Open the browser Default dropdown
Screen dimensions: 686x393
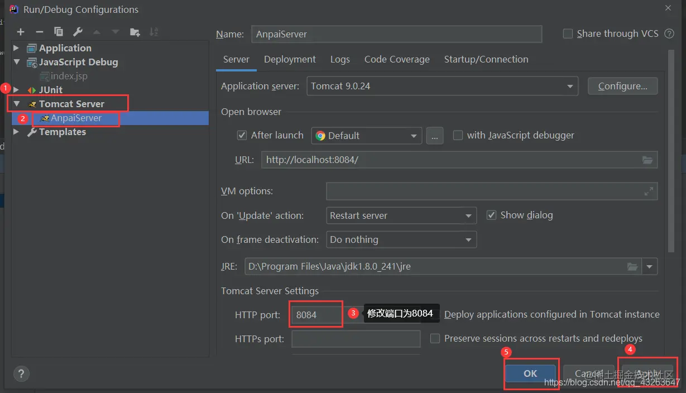[366, 136]
